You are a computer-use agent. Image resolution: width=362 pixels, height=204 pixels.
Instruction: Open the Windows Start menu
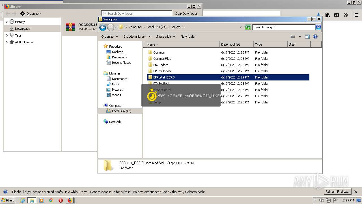(x=8, y=200)
